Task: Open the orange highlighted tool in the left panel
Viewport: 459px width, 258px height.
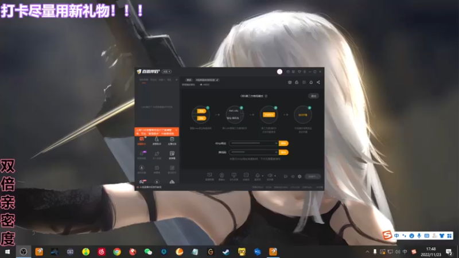Action: (142, 140)
